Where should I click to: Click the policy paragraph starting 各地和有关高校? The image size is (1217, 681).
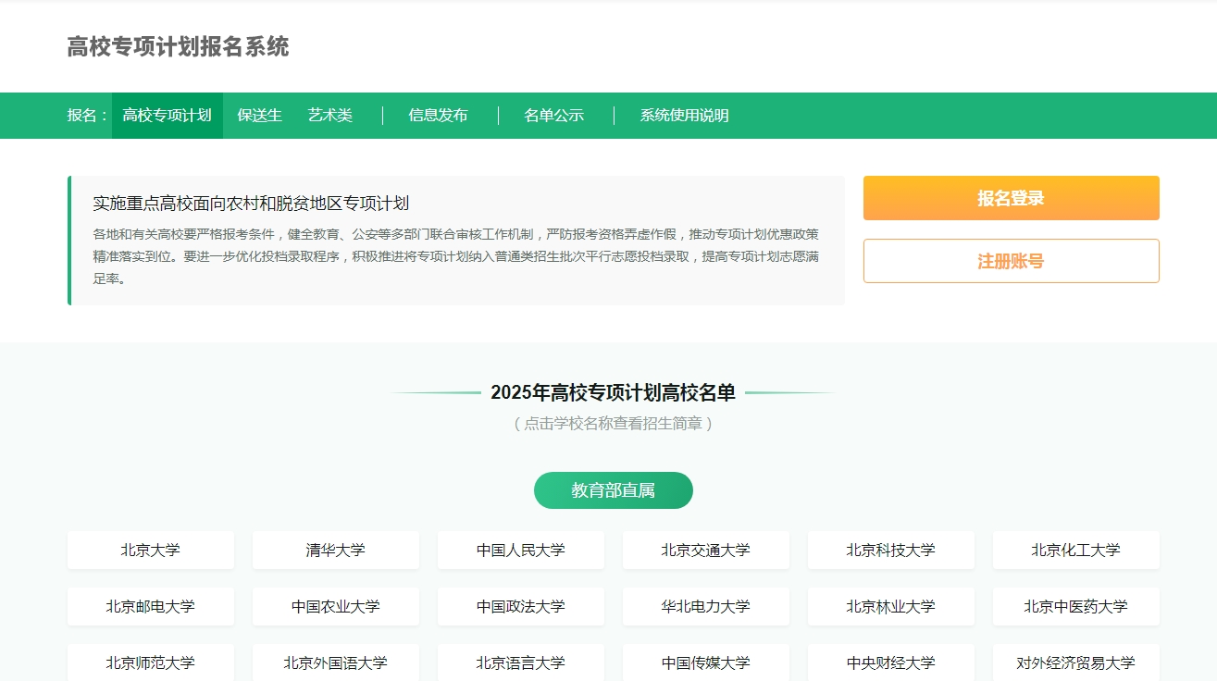coord(456,256)
